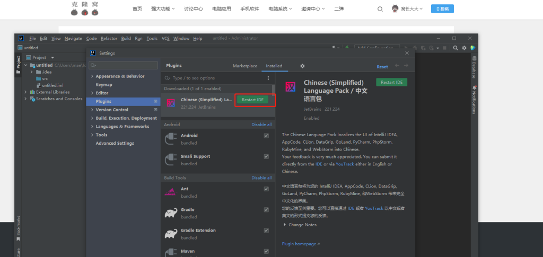Expand Appearance & Behavior settings
The image size is (543, 257).
[92, 76]
